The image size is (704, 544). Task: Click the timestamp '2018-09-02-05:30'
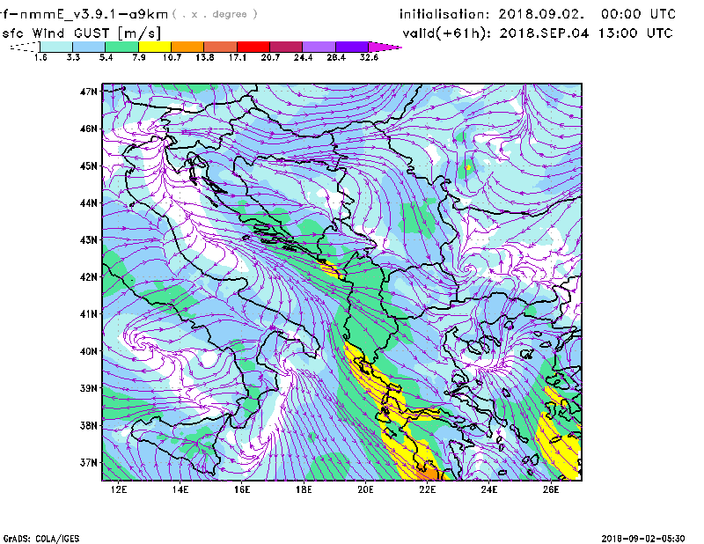point(643,539)
